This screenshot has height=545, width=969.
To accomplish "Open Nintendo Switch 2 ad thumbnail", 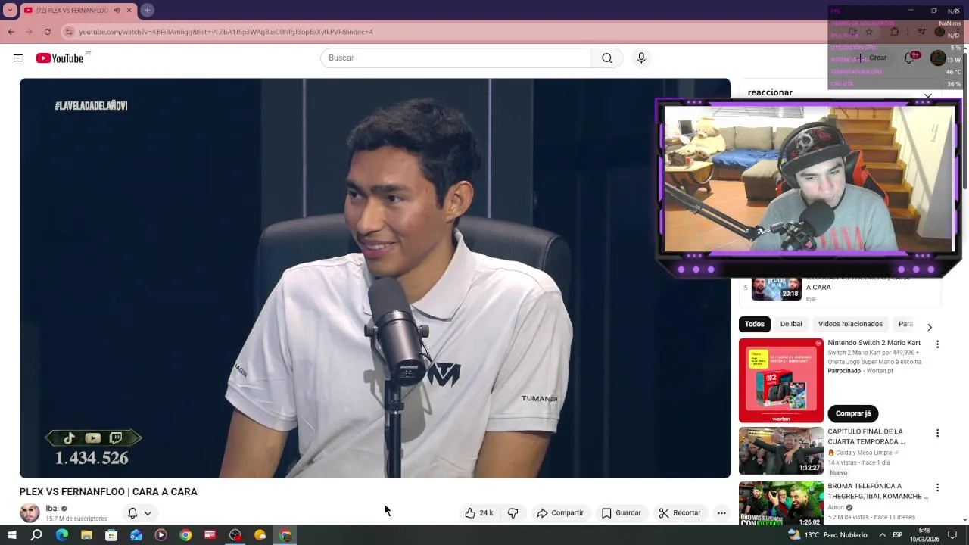I will click(x=780, y=380).
